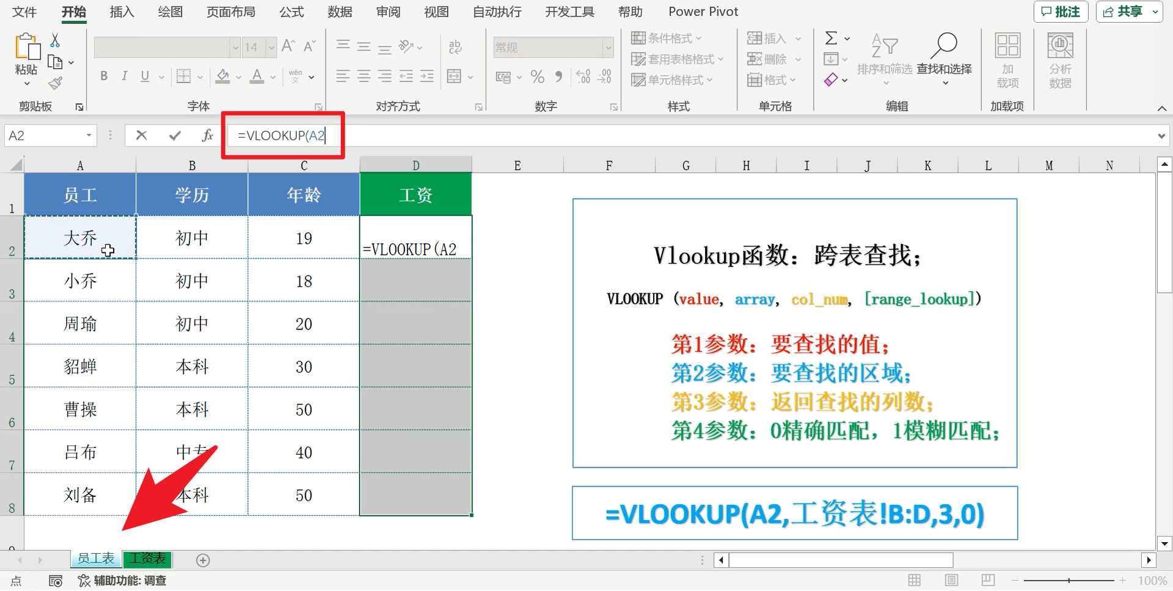Toggle Italic formatting

125,76
